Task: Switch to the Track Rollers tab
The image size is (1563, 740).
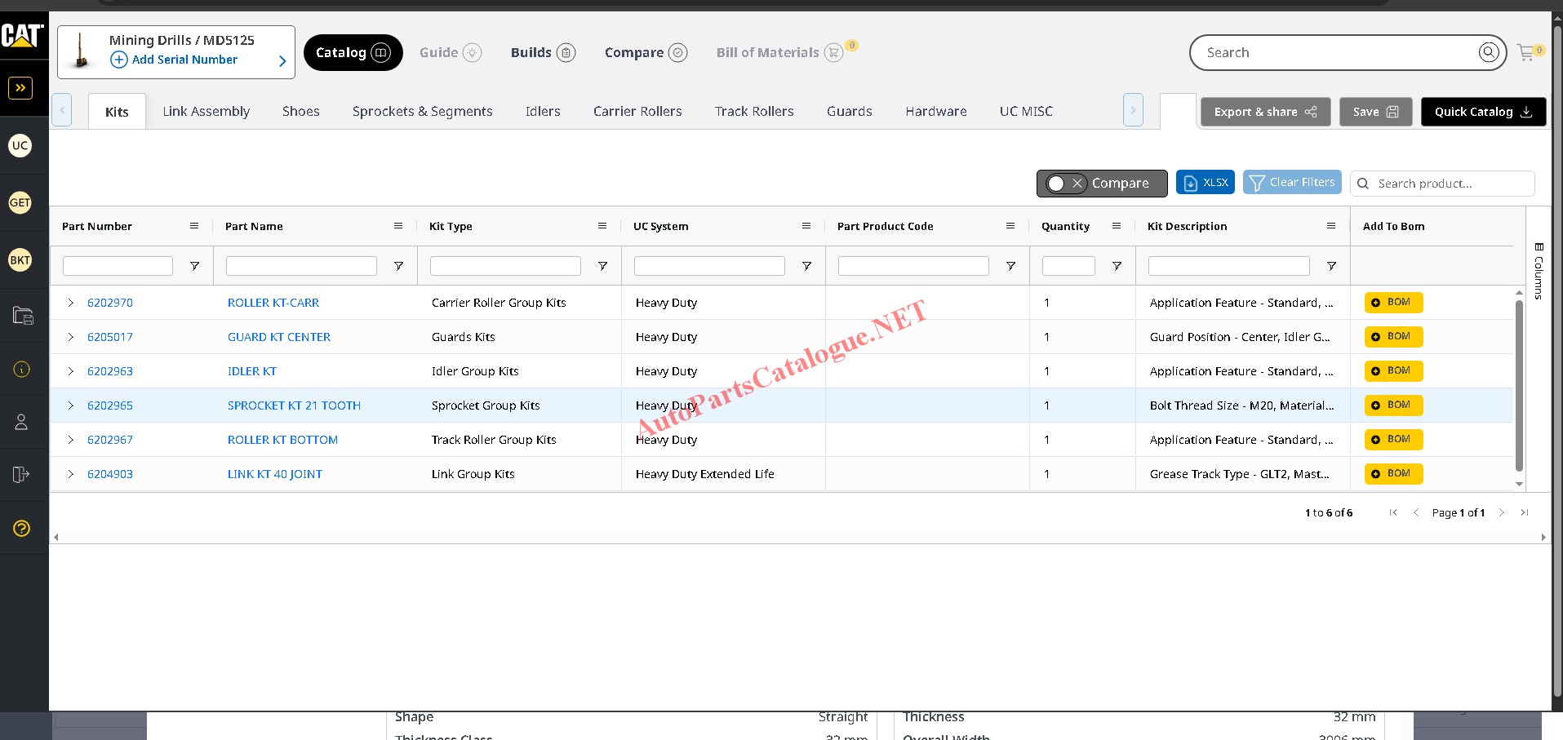Action: coord(753,112)
